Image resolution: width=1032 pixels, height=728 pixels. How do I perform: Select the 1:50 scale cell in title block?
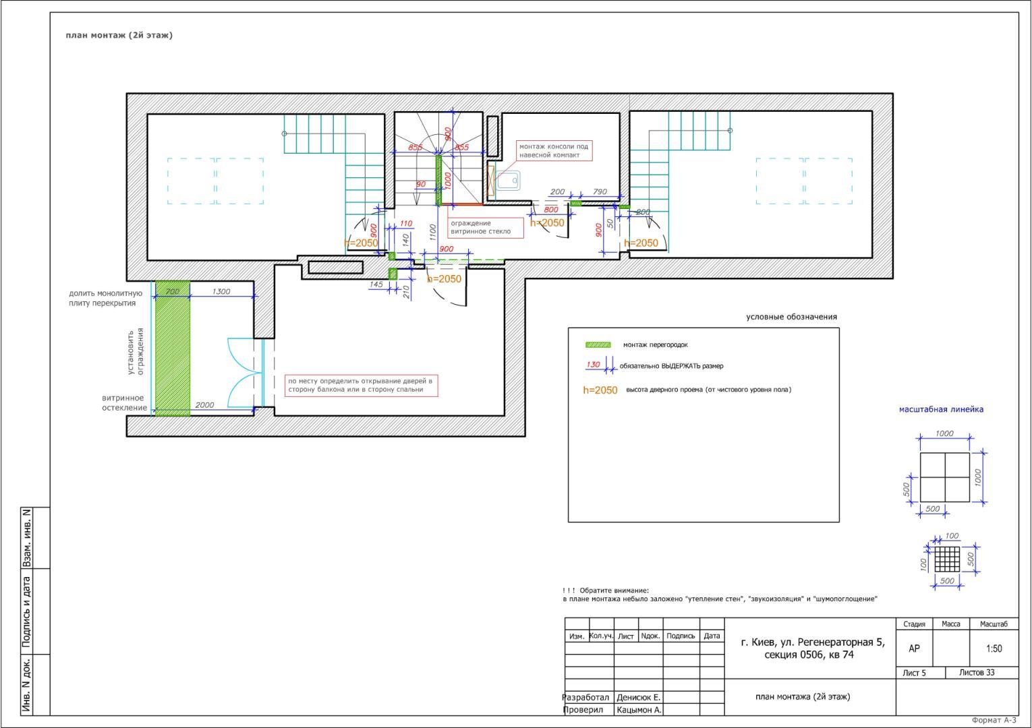(x=994, y=648)
